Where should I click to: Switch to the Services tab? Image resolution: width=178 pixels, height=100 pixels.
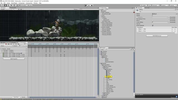(x=147, y=8)
